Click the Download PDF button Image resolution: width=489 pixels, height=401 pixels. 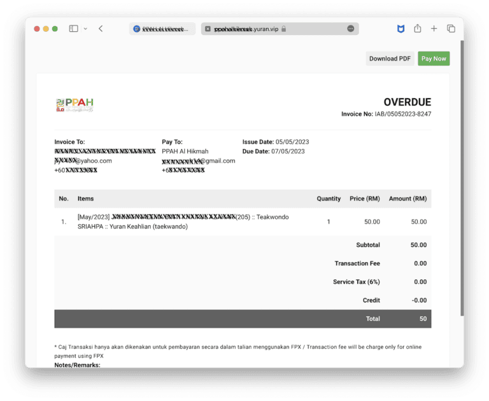click(390, 59)
